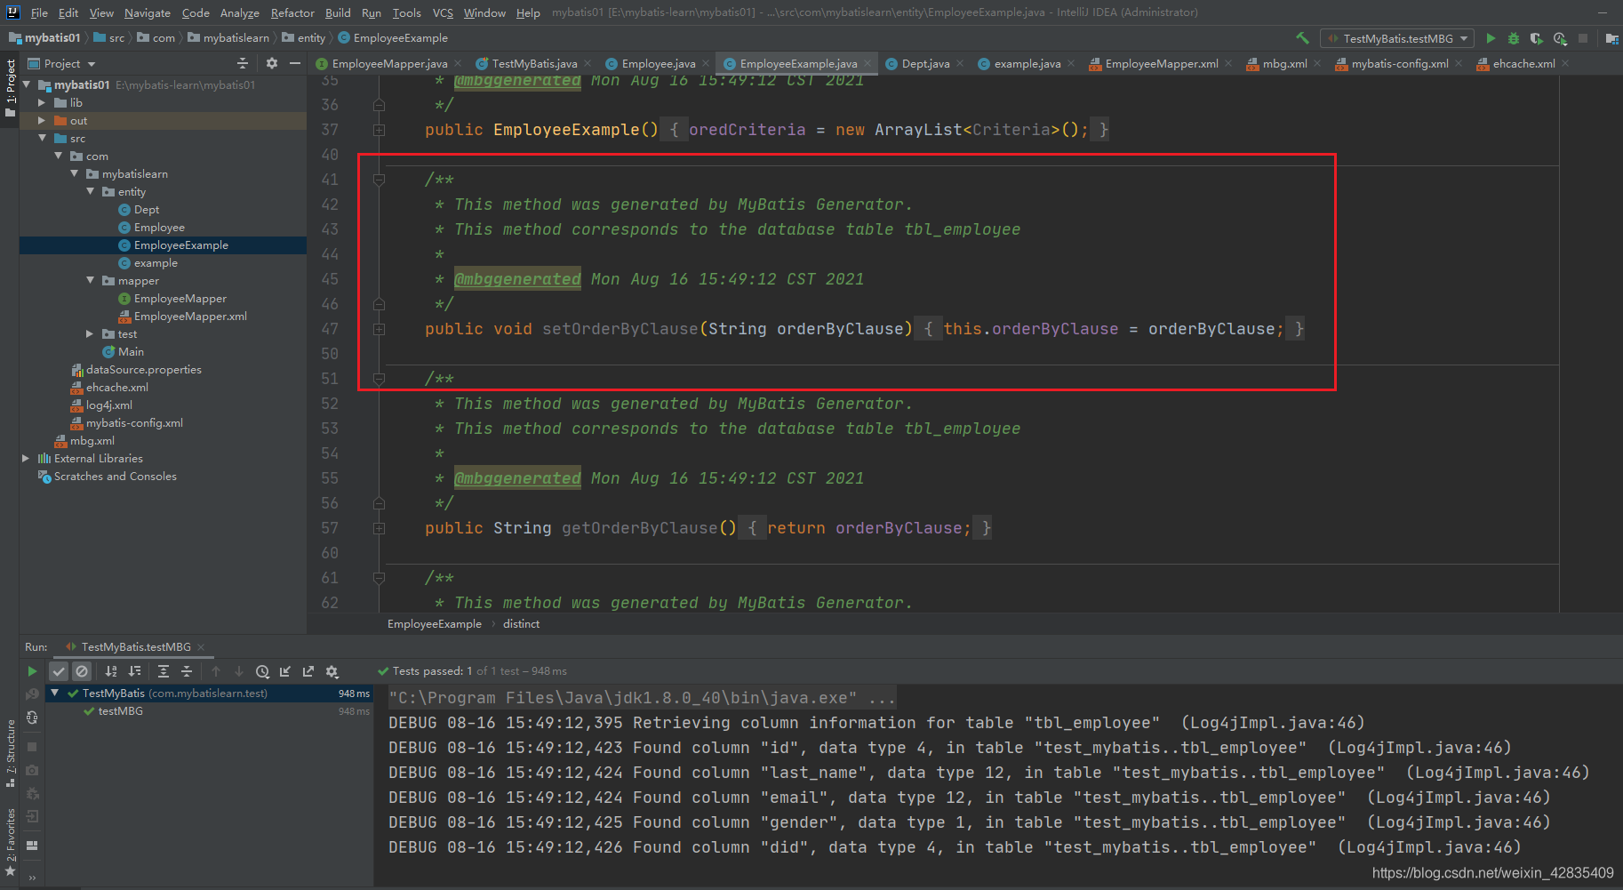The image size is (1623, 890).
Task: Open the VCS menu
Action: point(443,12)
